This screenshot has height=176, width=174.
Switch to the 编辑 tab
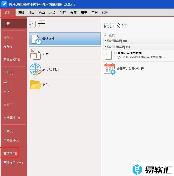(21, 12)
